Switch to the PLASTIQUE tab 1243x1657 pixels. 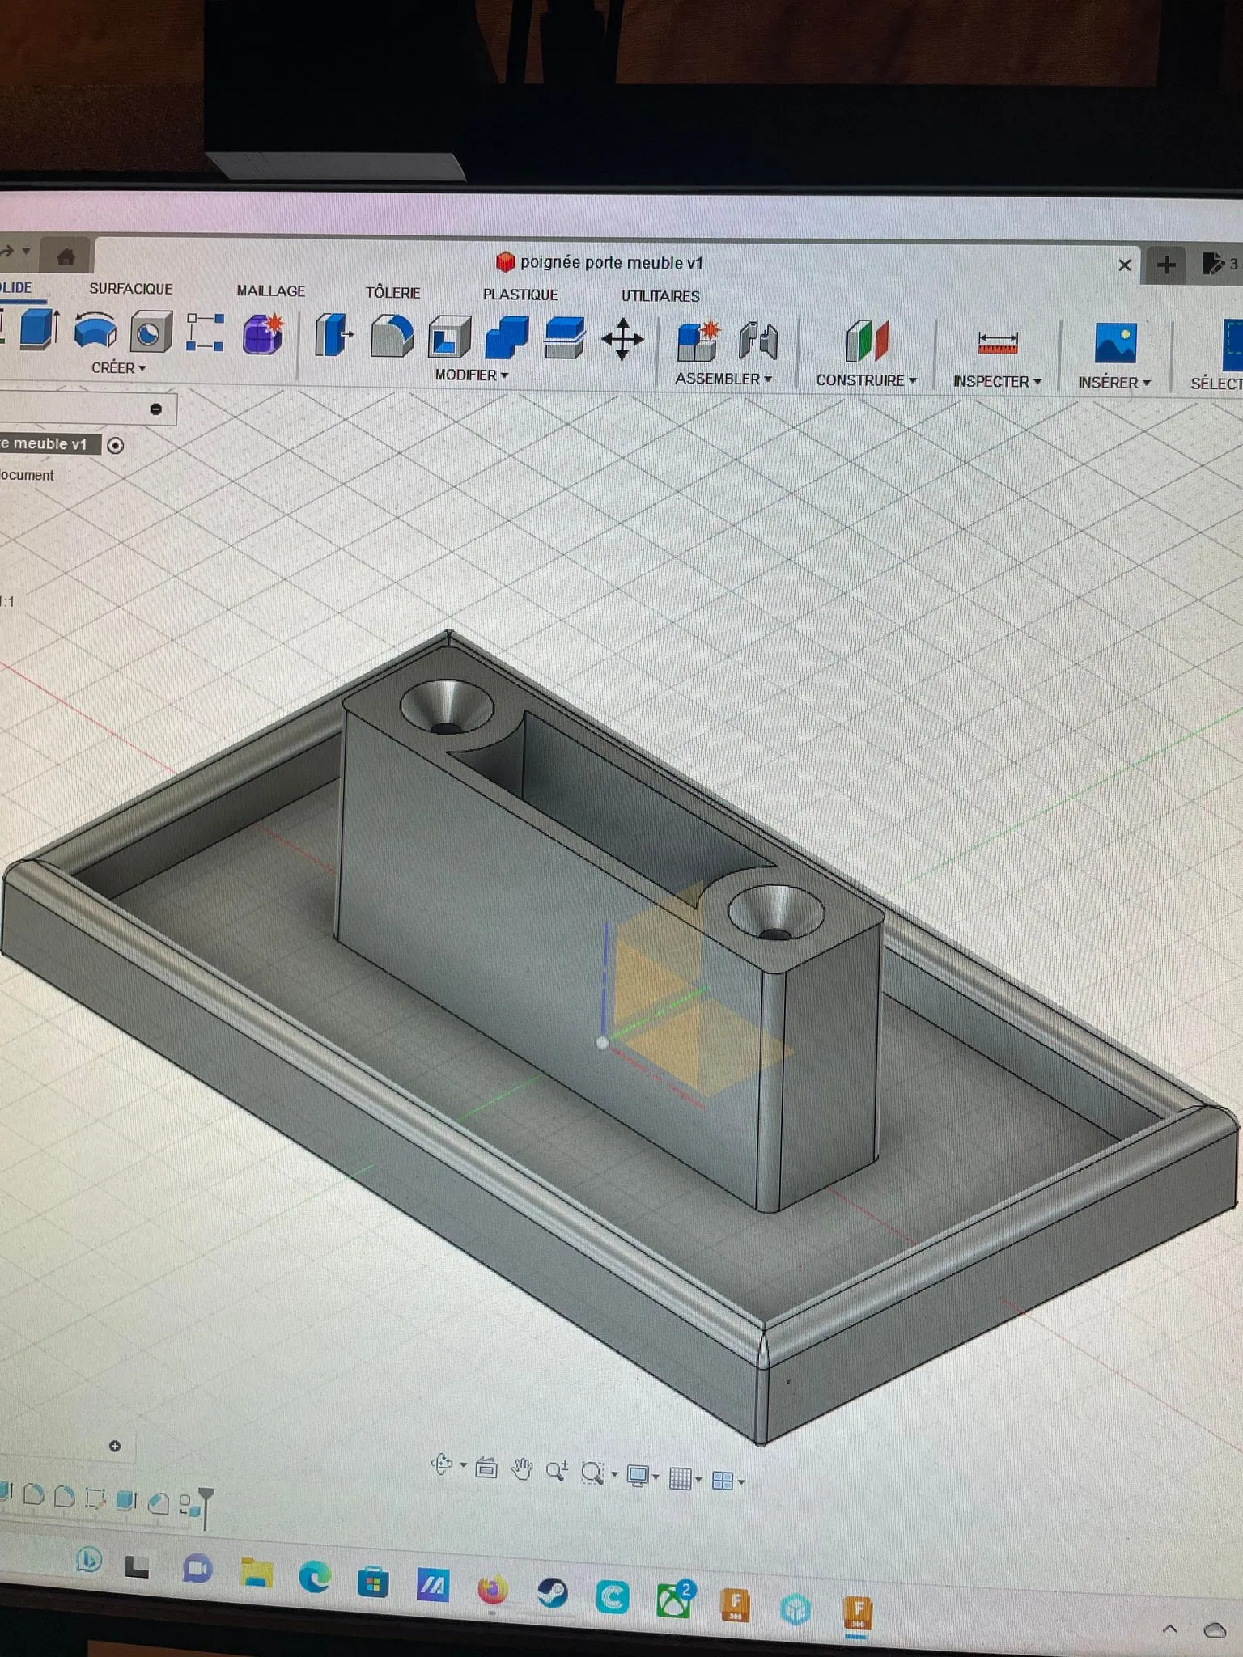coord(520,295)
